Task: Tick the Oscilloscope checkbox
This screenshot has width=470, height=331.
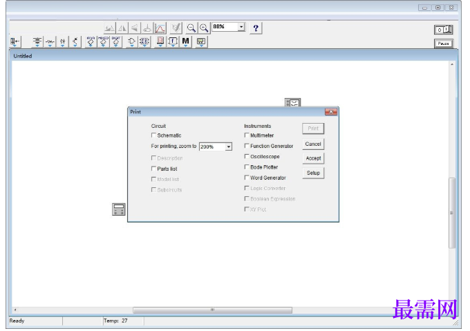Action: pos(247,156)
